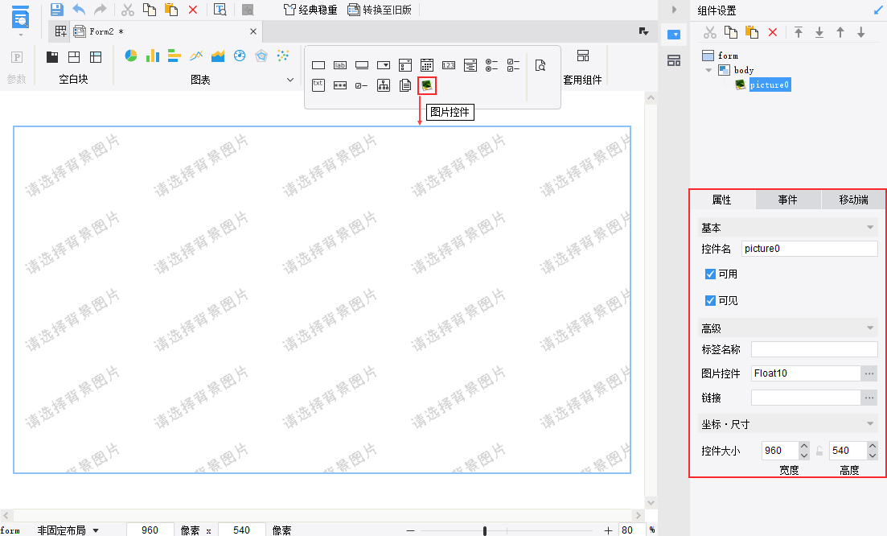Collapse the 坐标·尺寸 section
This screenshot has height=536, width=887.
[870, 424]
